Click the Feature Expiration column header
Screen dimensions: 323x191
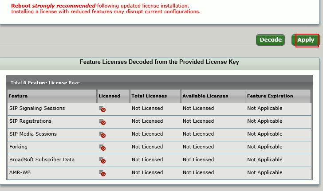pos(270,96)
